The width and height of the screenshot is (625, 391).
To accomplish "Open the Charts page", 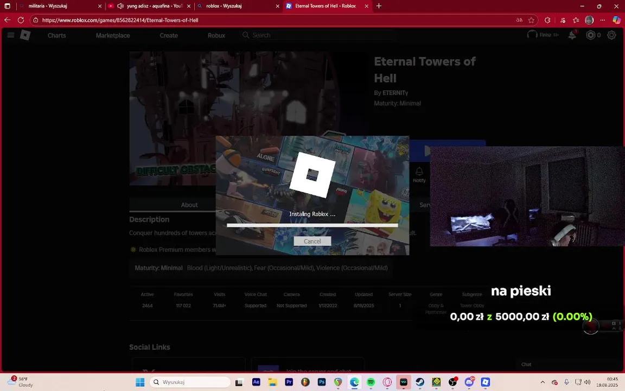I will 56,35.
